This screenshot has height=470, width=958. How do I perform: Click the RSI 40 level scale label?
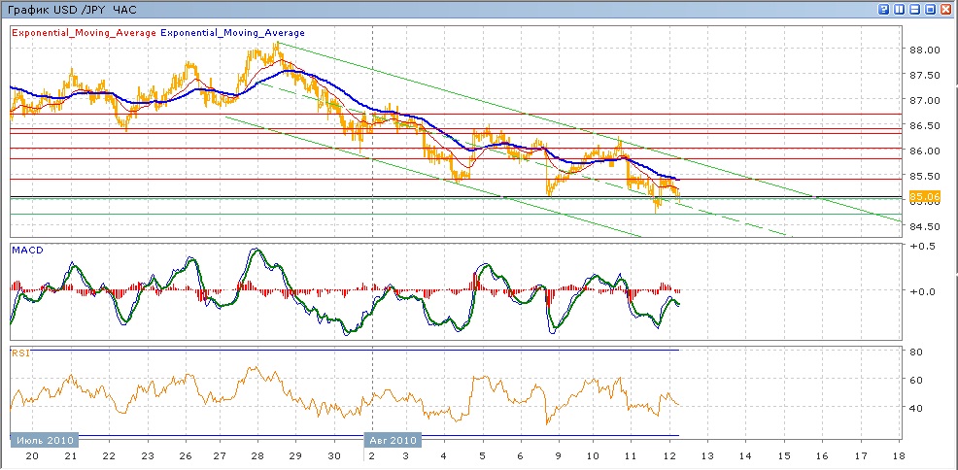(x=915, y=409)
